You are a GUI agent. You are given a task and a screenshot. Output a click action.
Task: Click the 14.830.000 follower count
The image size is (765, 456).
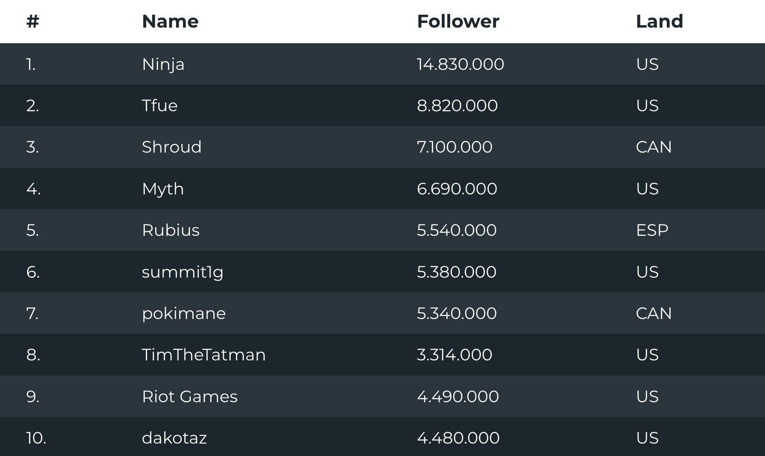tap(460, 64)
